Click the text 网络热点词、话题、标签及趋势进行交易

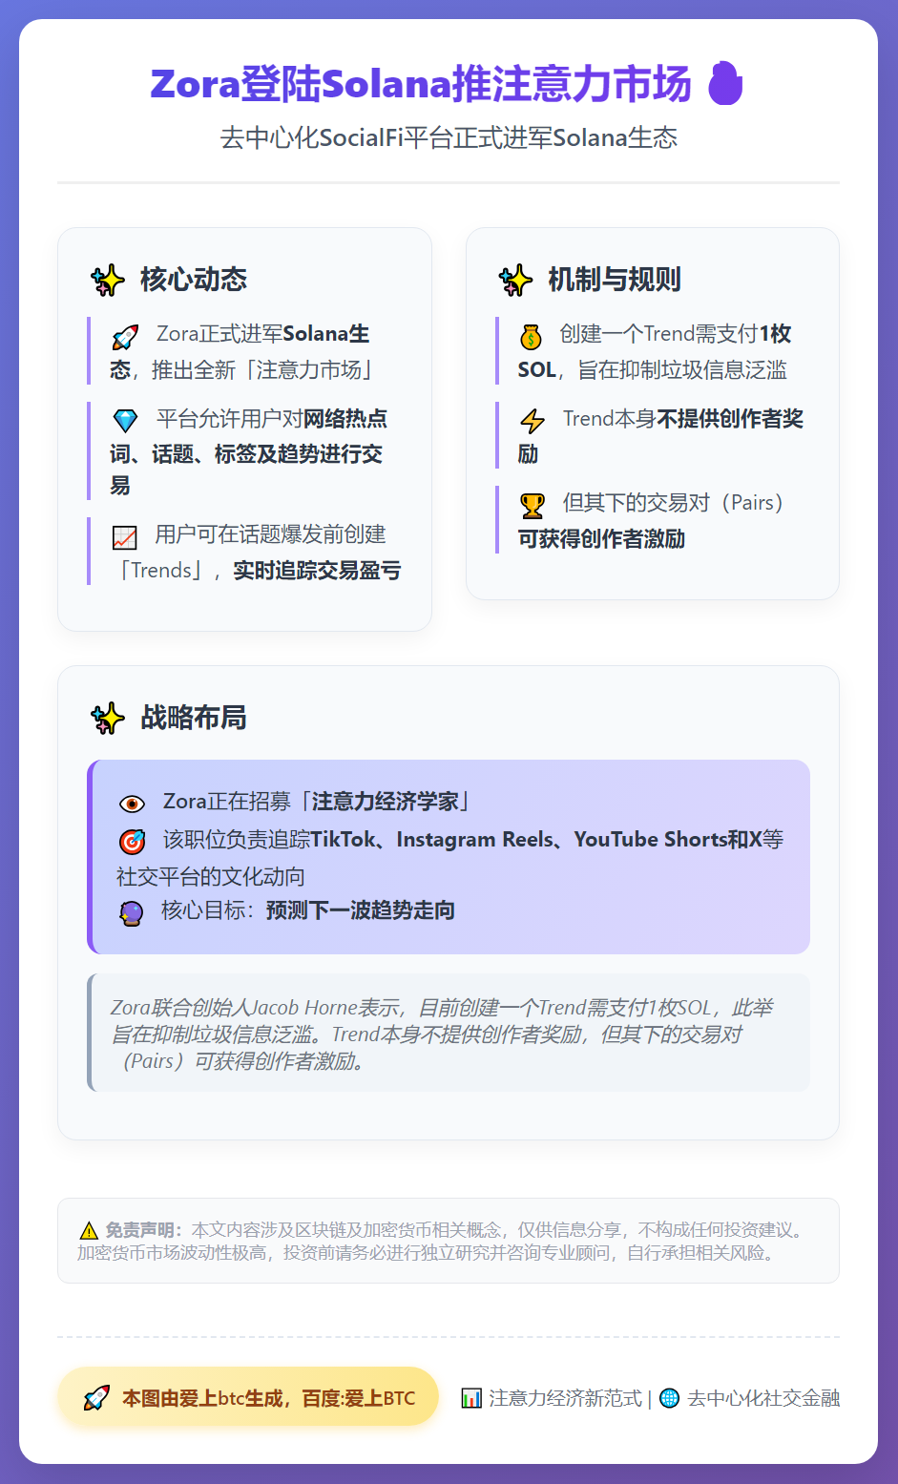(x=248, y=452)
